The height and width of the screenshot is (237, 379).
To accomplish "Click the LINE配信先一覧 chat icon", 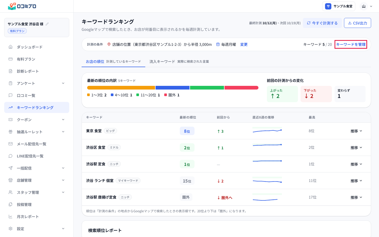I will click(x=11, y=156).
